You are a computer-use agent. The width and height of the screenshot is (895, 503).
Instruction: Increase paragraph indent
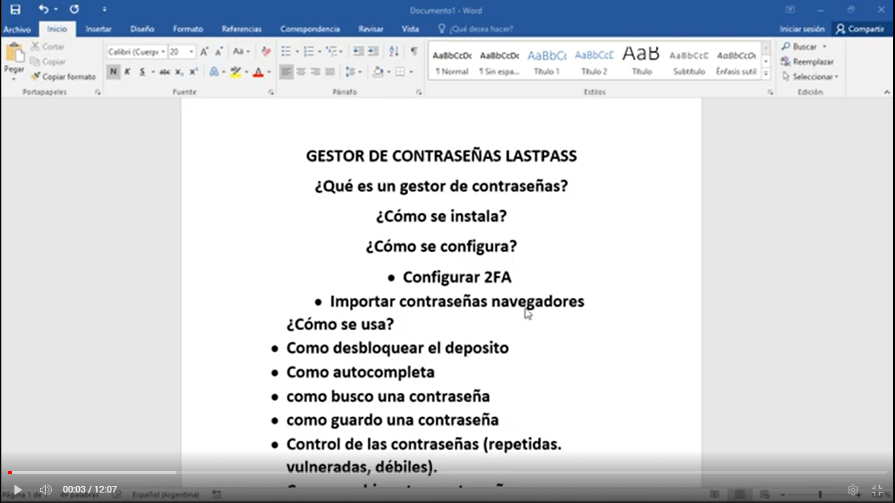point(373,52)
